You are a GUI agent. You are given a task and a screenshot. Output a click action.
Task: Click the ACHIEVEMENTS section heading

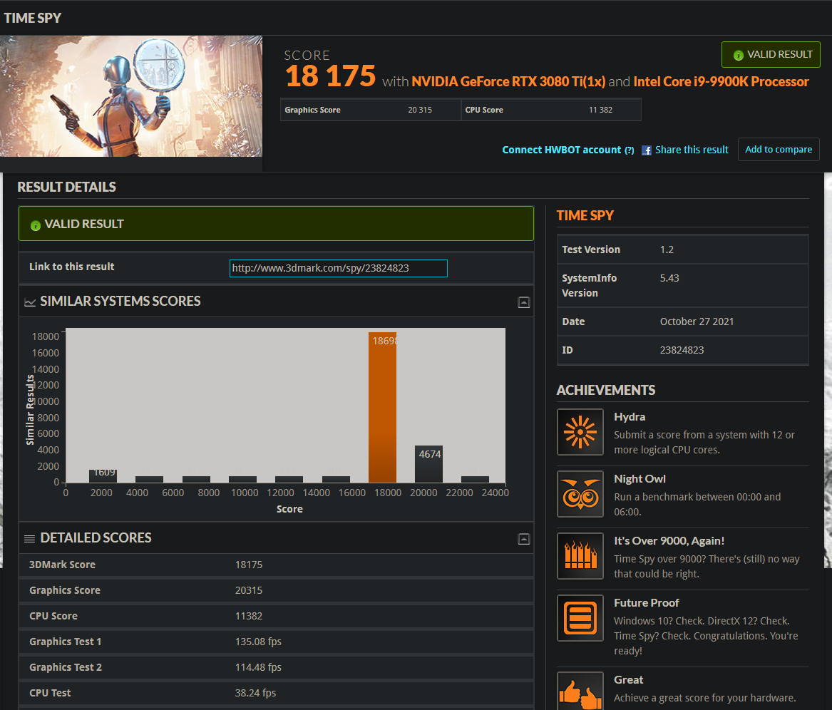tap(605, 390)
